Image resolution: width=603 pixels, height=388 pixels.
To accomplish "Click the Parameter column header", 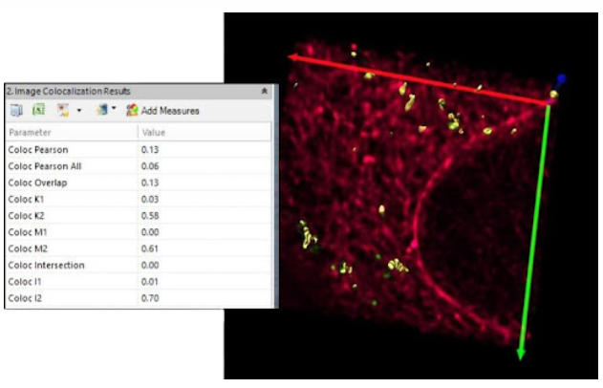I will (30, 133).
